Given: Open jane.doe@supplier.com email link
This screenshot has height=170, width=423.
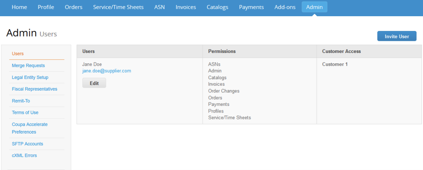Looking at the screenshot, I should (x=106, y=71).
